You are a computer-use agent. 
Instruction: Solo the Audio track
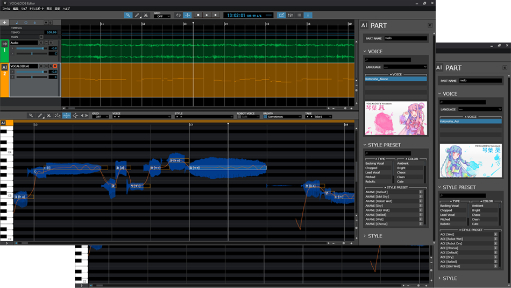tap(51, 43)
